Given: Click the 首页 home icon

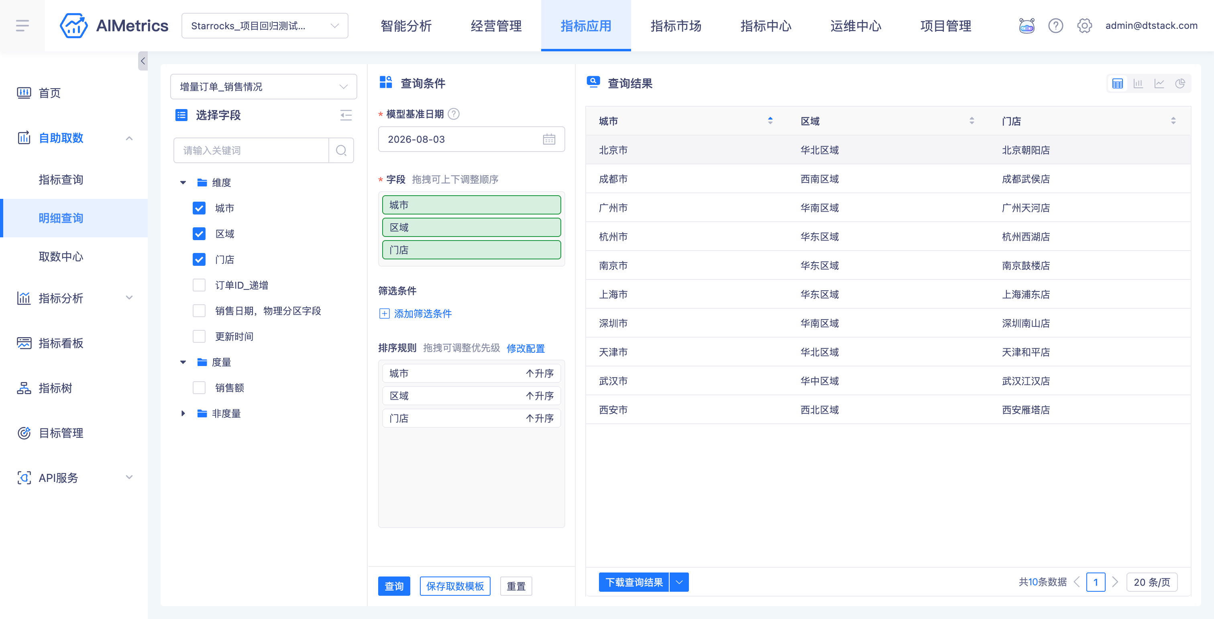Looking at the screenshot, I should click(x=24, y=93).
